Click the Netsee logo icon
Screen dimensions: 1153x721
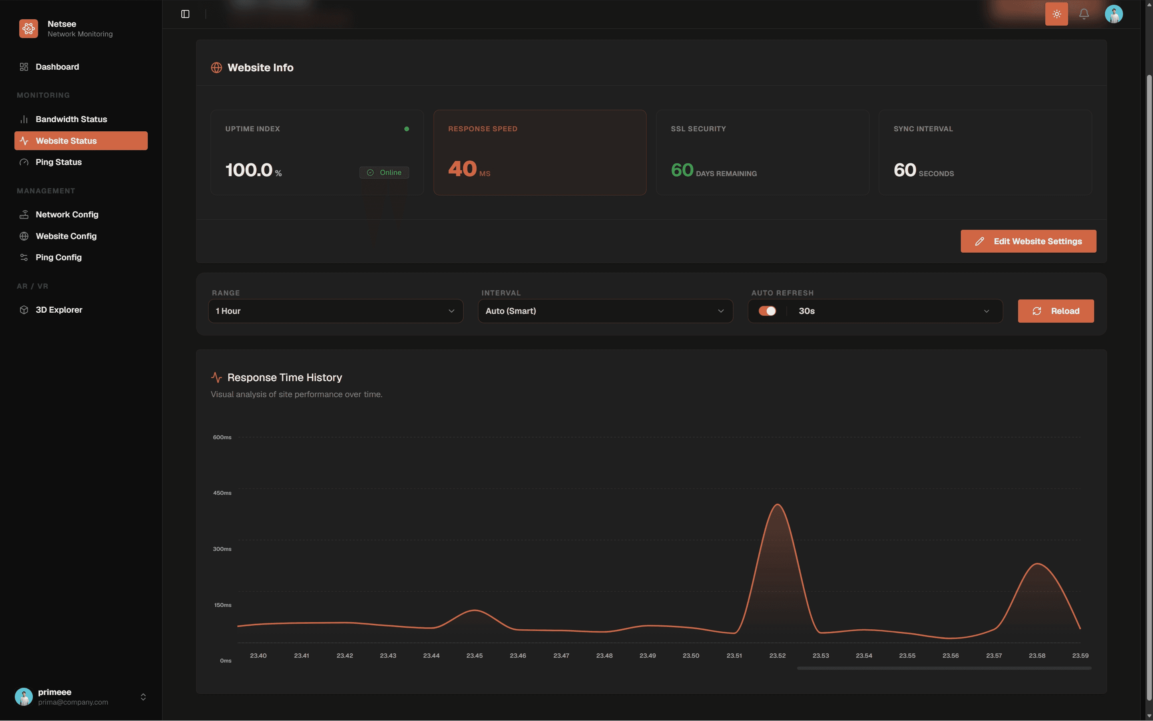28,28
